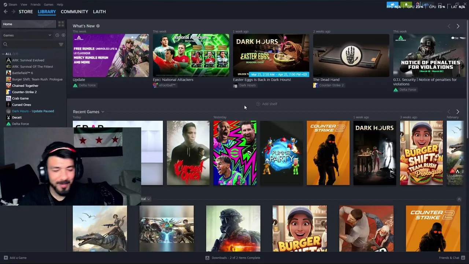
Task: Click the Crab Game sidebar icon
Action: click(8, 98)
